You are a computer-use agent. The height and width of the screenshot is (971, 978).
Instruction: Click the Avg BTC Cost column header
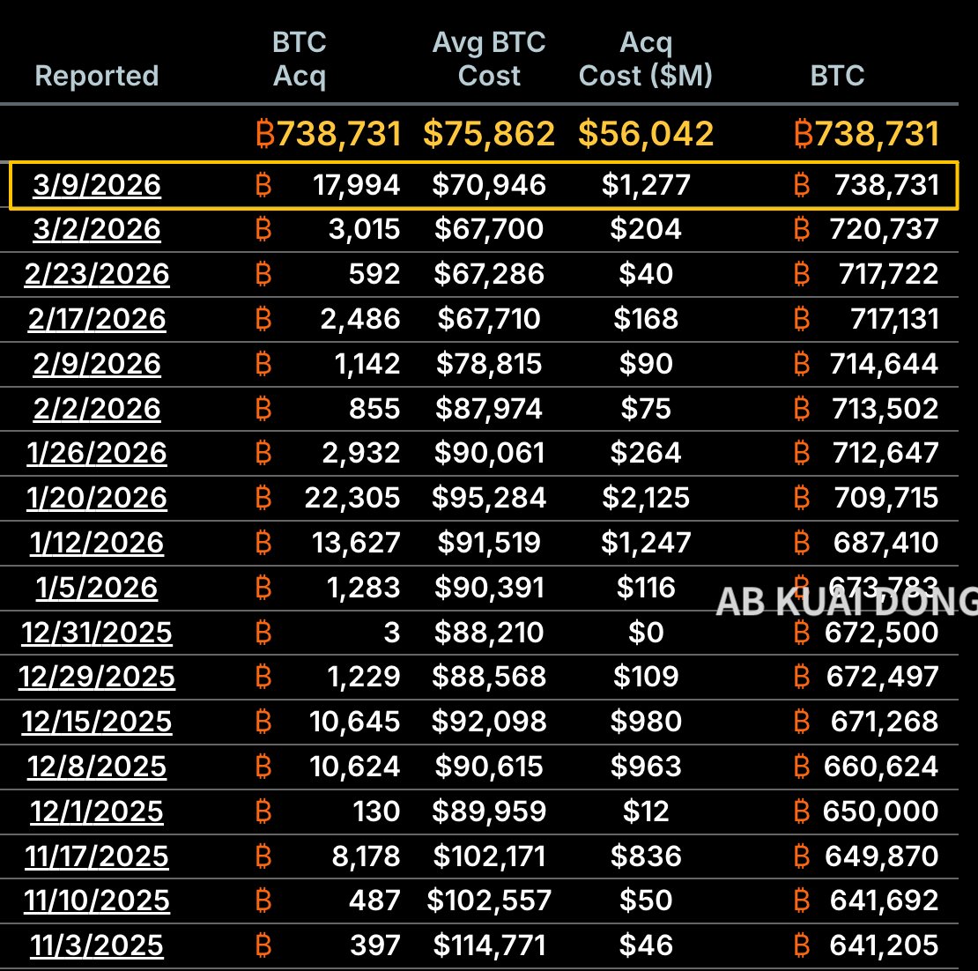point(489,59)
